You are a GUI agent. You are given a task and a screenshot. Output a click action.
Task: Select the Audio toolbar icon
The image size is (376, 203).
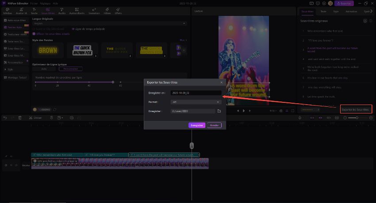[x=62, y=11]
